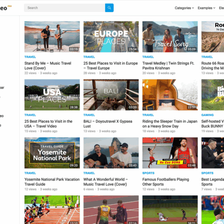This screenshot has height=224, width=224.
Task: Open the baseball field video thumbnail
Action: point(170,210)
